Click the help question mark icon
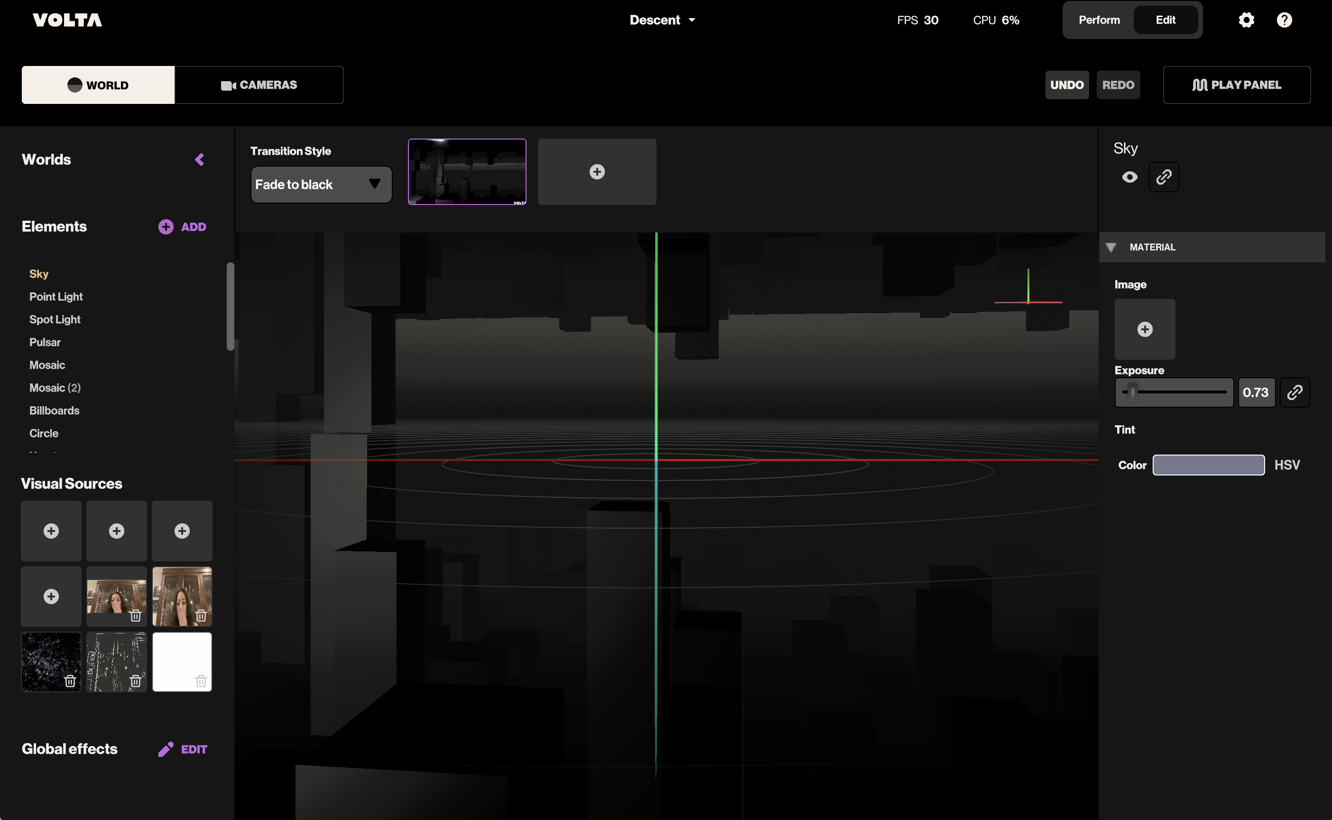The width and height of the screenshot is (1332, 820). 1284,20
